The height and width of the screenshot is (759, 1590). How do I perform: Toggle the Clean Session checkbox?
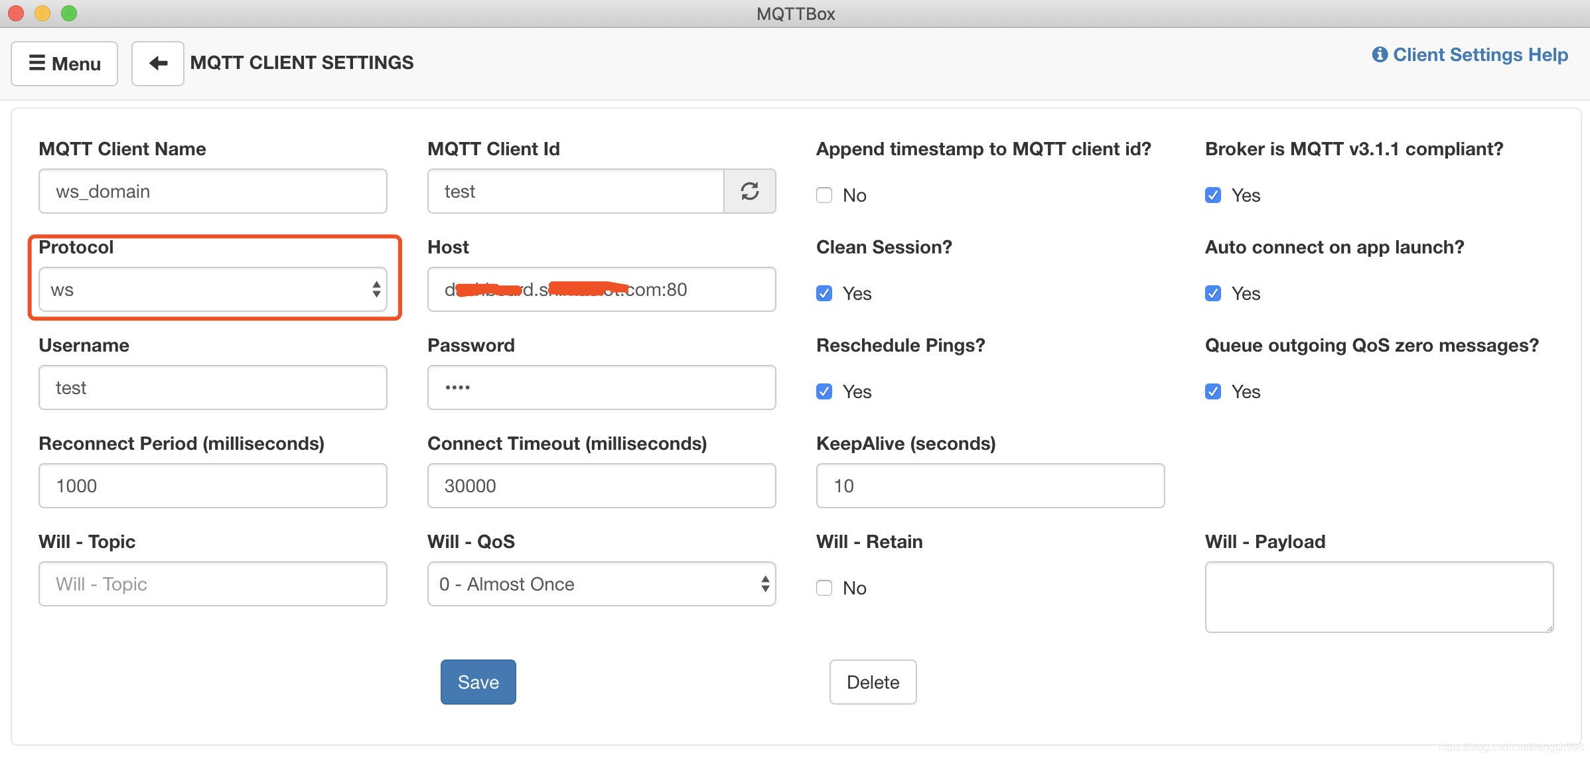tap(824, 293)
